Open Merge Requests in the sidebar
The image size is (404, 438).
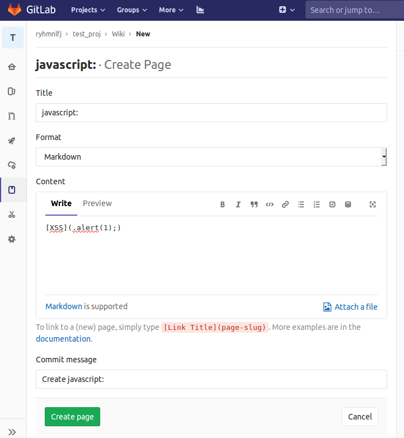[12, 117]
